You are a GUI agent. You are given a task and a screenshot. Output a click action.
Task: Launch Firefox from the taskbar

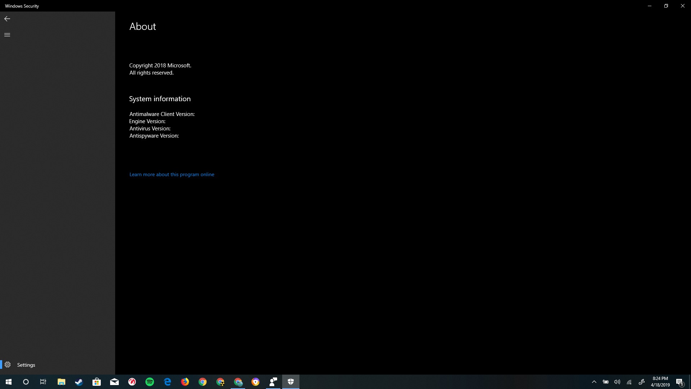pyautogui.click(x=185, y=382)
